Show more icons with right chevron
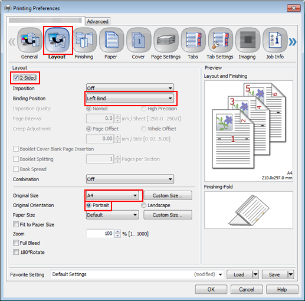Viewport: 305px width, 301px height. click(293, 42)
